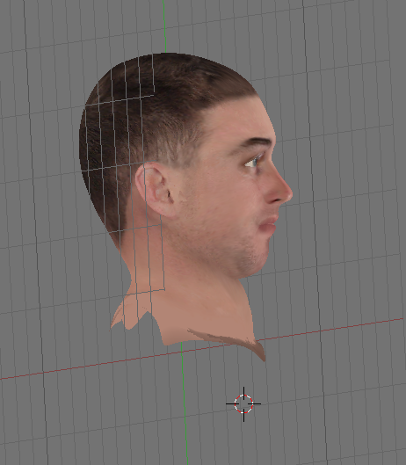Click the lips of the head model
The height and width of the screenshot is (465, 406).
coord(268,225)
